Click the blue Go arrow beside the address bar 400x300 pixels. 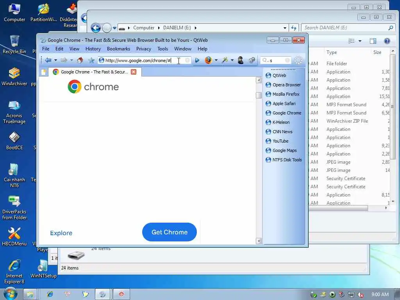(x=197, y=60)
